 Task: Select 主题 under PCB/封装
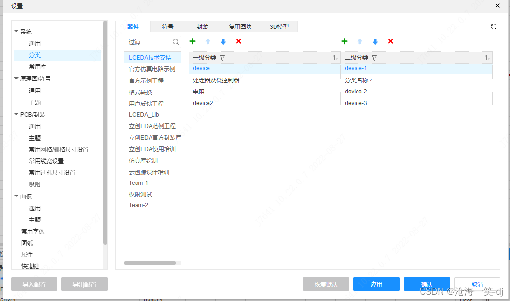pos(34,138)
